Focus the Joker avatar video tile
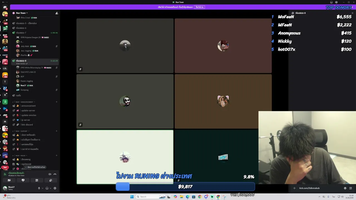 point(125,101)
